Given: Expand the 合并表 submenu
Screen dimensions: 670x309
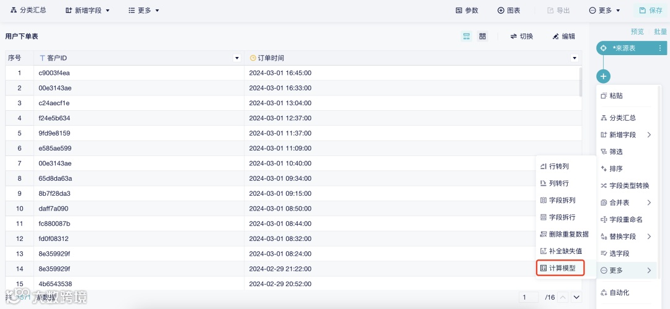Looking at the screenshot, I should 625,202.
